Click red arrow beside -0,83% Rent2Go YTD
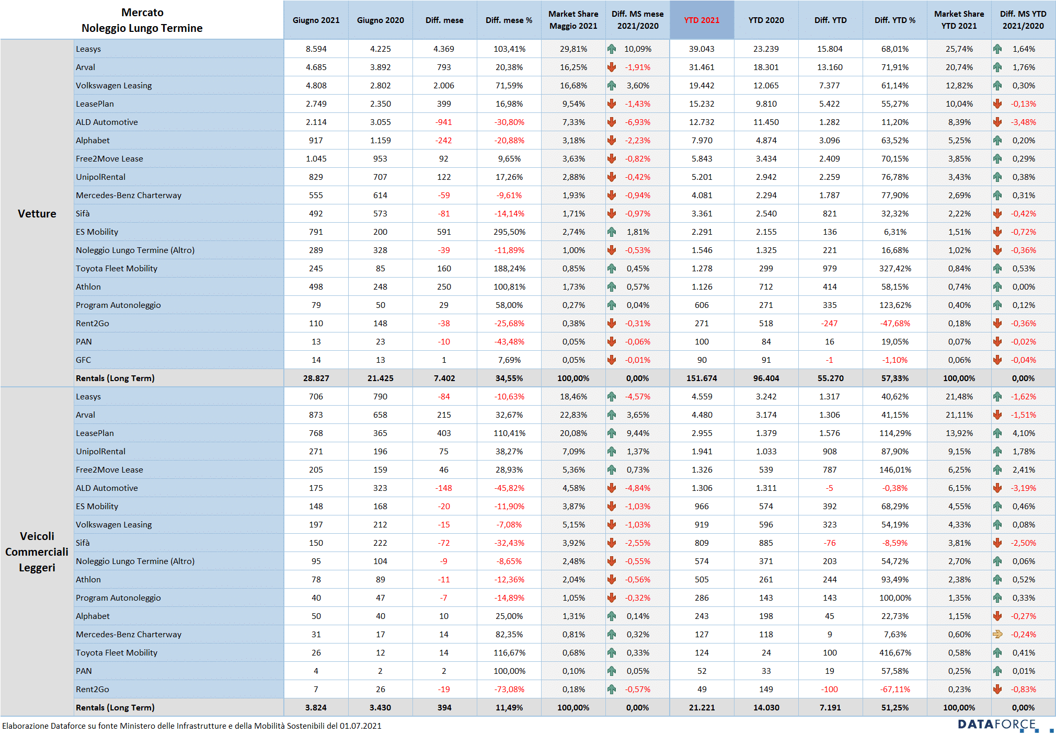 tap(997, 690)
